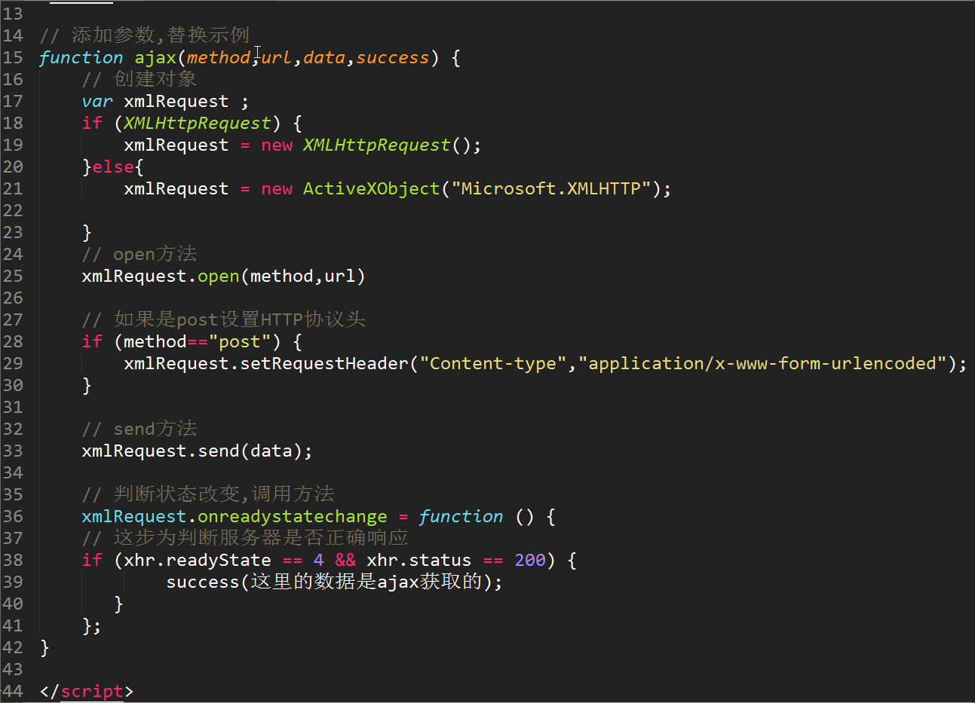This screenshot has height=703, width=975.
Task: Click the send method on line 33
Action: pyautogui.click(x=219, y=450)
